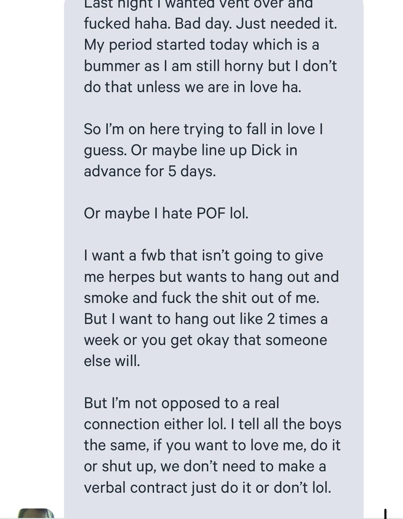Click the line starting "or shut up, we don't need"

pos(205,466)
